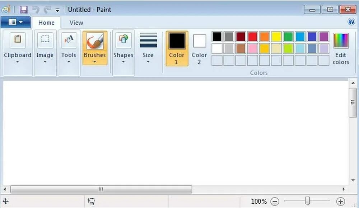Click the zoom out minus button
Image resolution: width=359 pixels, height=208 pixels.
[x=275, y=201]
